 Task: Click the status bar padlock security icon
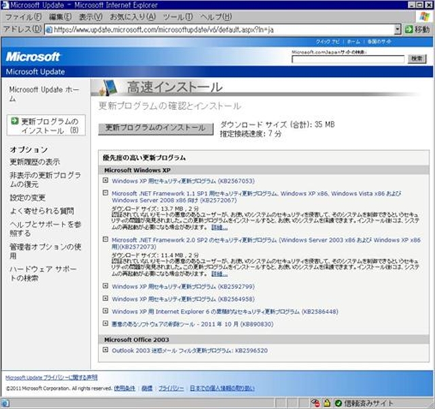pos(328,403)
